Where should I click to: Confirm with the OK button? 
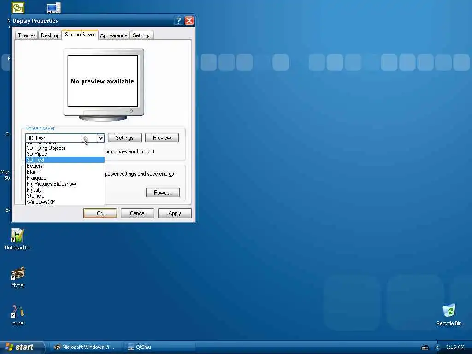point(100,213)
